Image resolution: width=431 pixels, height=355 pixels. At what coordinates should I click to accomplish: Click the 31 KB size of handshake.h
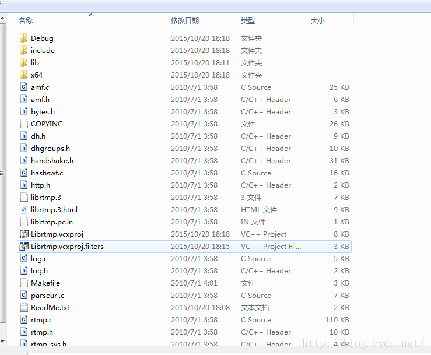[339, 160]
